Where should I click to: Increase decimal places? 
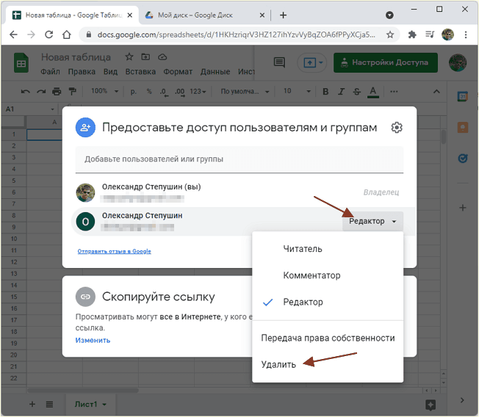[180, 92]
